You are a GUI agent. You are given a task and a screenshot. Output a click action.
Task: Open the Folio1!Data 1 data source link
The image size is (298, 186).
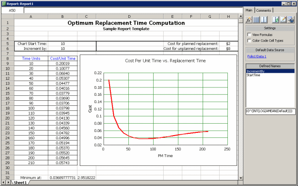(x=256, y=56)
